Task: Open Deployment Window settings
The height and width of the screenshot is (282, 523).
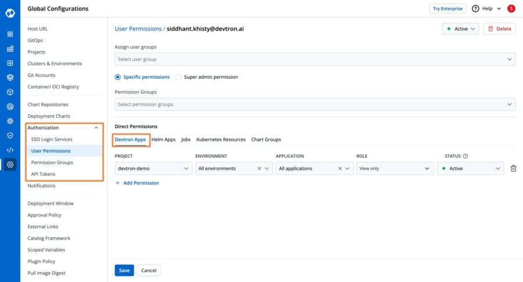Action: tap(51, 204)
